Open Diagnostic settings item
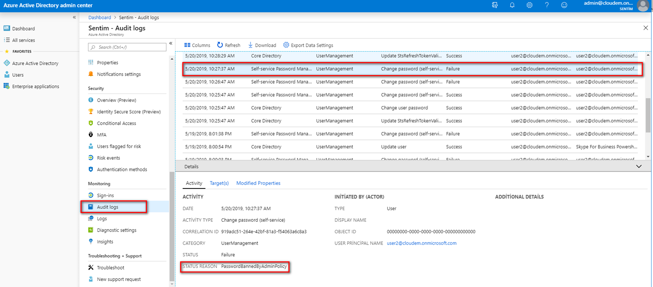653x287 pixels. [x=116, y=230]
